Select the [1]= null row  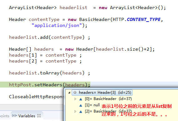tap(92, 105)
